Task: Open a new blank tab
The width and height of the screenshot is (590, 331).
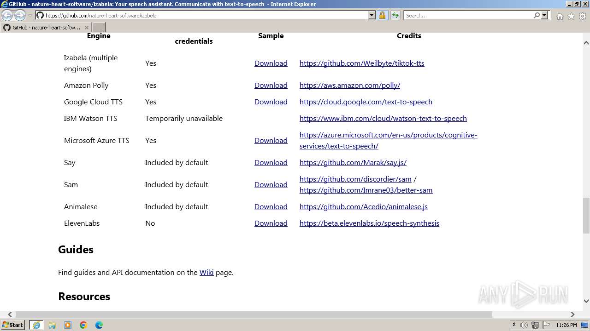Action: [99, 28]
